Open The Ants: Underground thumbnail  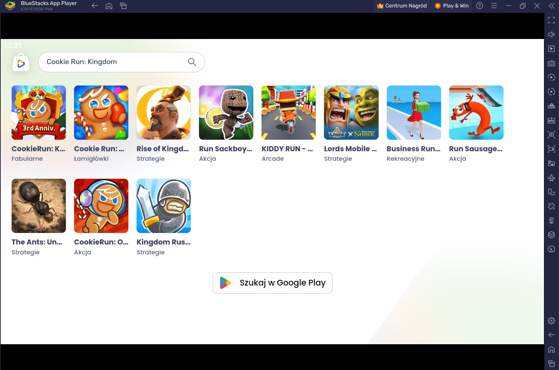click(x=39, y=206)
